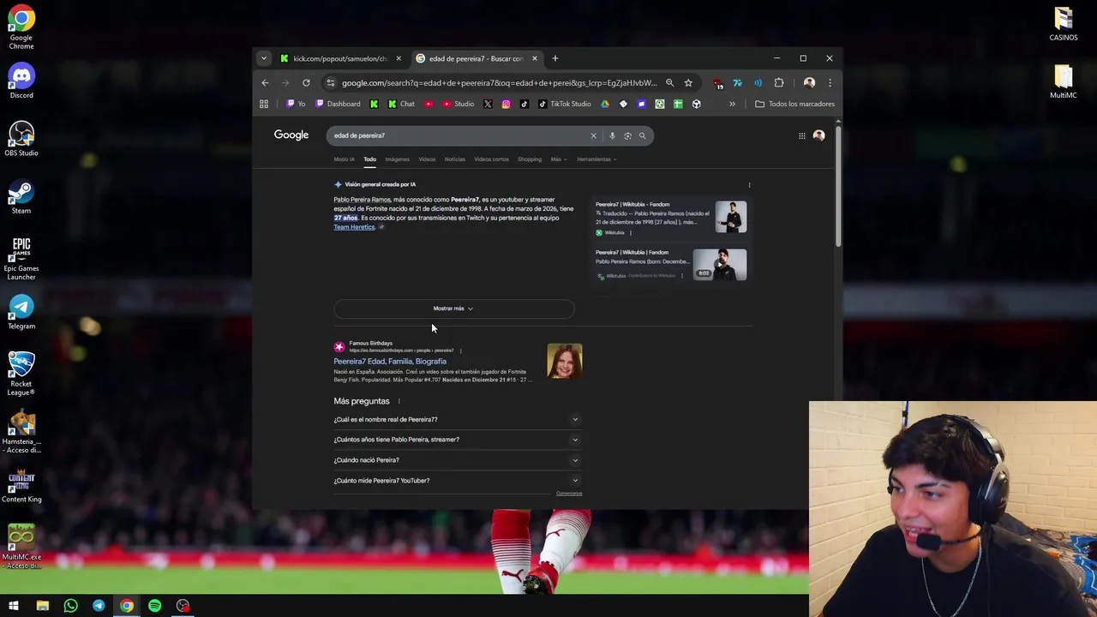The image size is (1097, 617).
Task: Click the Google logo
Action: [291, 135]
